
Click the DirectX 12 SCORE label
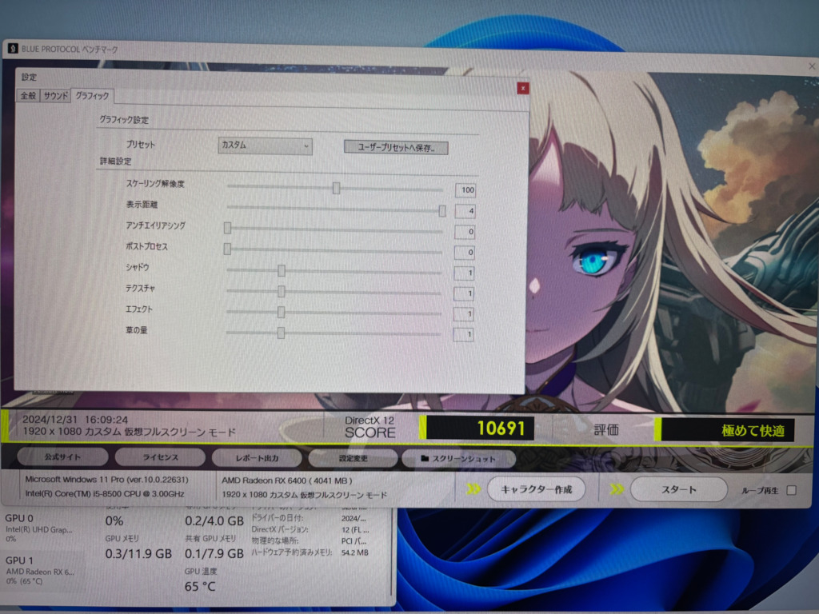370,427
